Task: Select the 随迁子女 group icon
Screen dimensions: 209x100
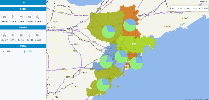Action: click(13, 35)
